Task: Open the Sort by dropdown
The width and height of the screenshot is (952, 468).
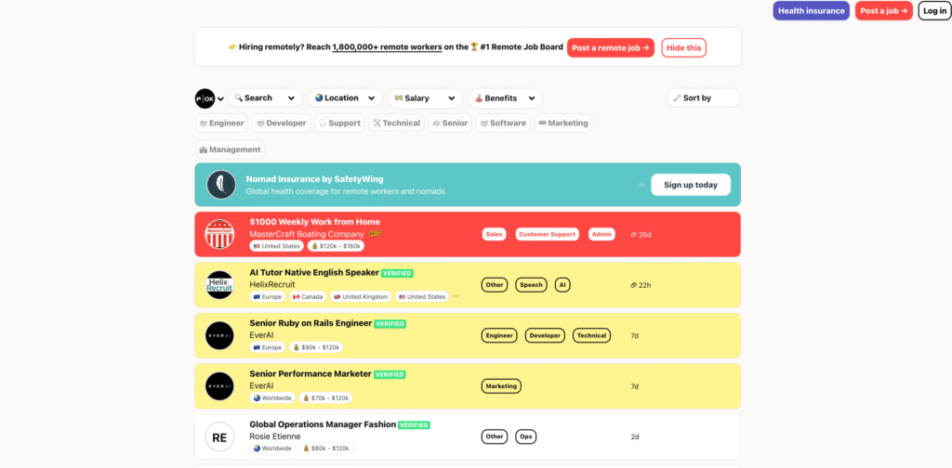Action: coord(704,98)
